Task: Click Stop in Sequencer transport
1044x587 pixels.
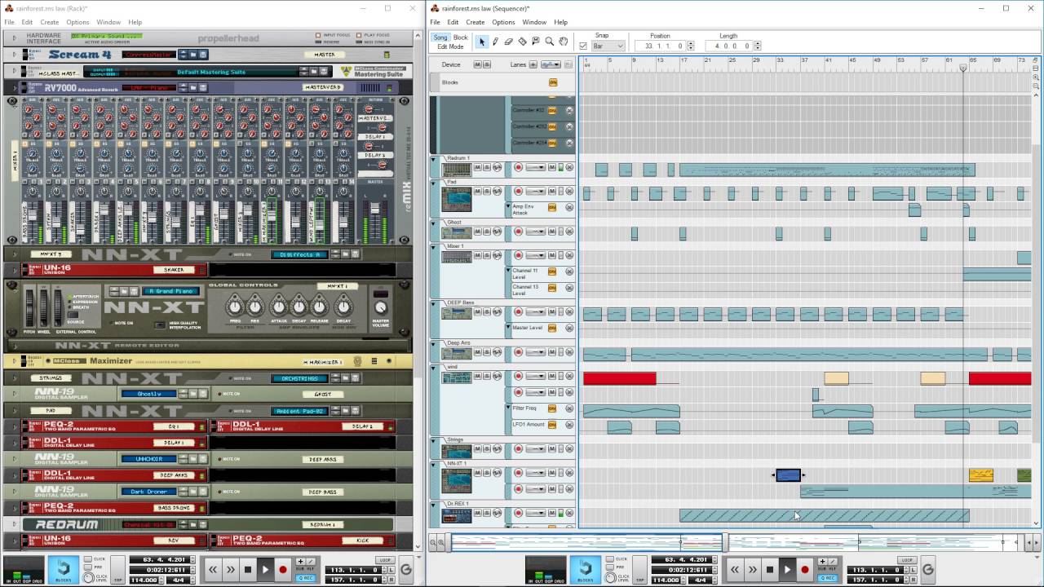Action: pos(769,570)
